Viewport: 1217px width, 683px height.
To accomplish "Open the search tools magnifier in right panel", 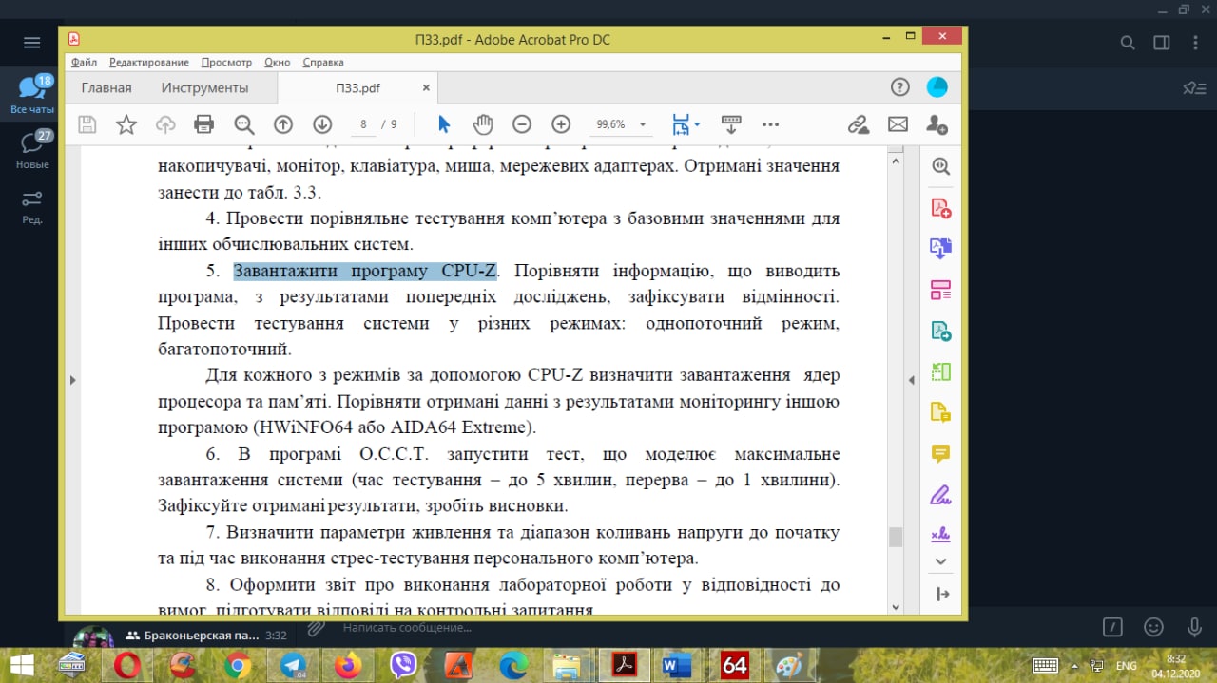I will [x=941, y=166].
